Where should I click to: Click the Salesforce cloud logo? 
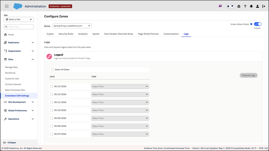[18, 6]
